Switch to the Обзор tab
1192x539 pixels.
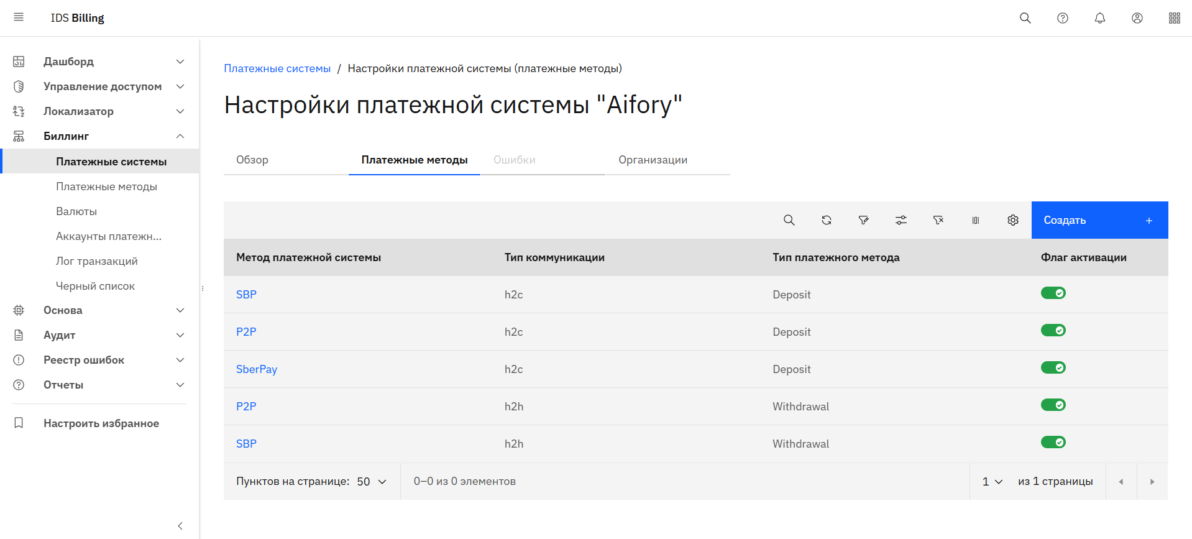click(x=252, y=160)
